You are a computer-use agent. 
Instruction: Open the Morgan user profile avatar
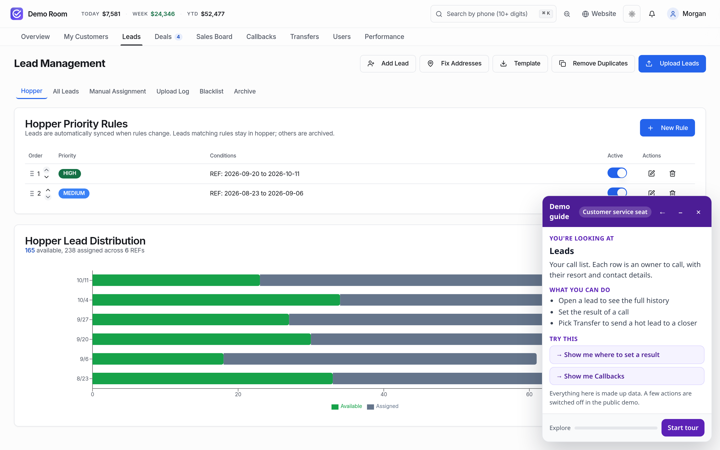(x=673, y=14)
